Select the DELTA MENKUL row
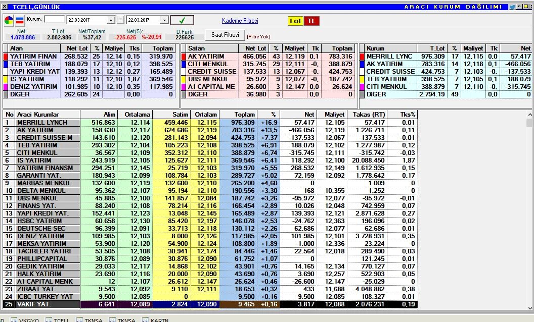 (210, 190)
